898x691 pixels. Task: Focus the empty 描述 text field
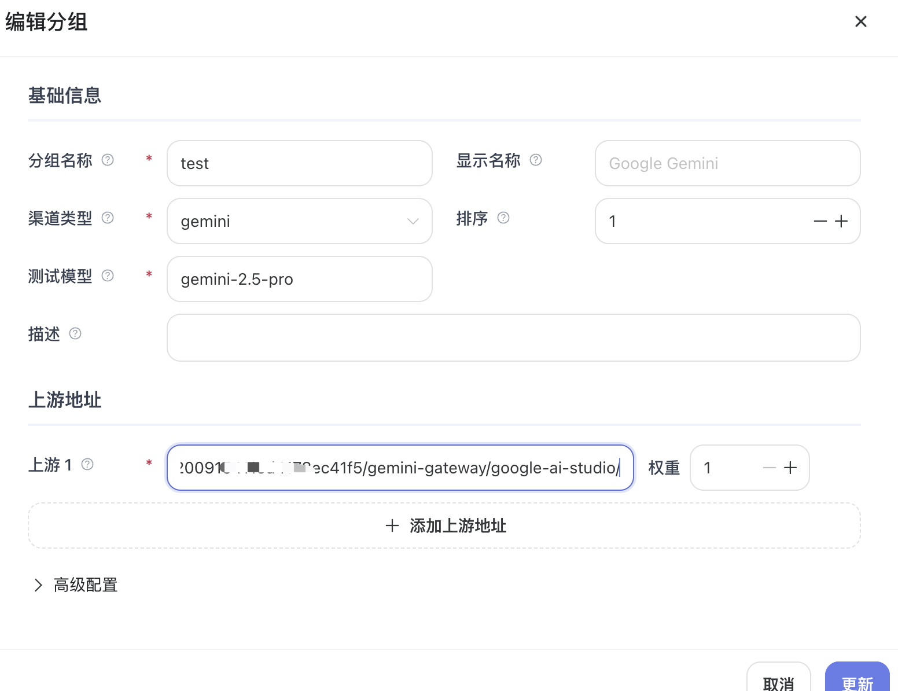coord(514,338)
